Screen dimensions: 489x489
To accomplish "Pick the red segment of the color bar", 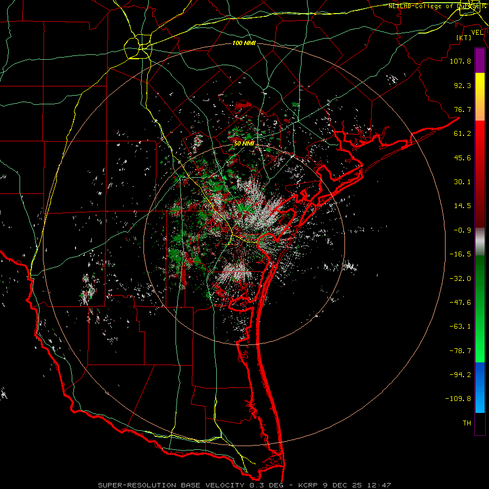I will (x=480, y=174).
